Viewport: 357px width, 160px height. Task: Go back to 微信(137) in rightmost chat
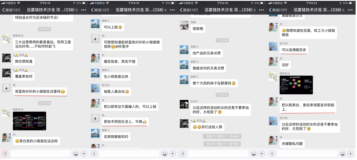coord(278,10)
